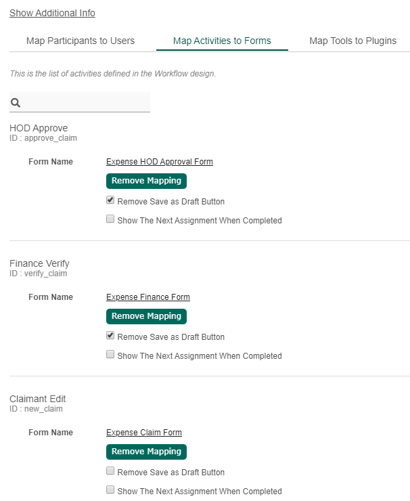Viewport: 410px width, 501px height.
Task: Switch to Map Participants to Users tab
Action: pyautogui.click(x=81, y=41)
